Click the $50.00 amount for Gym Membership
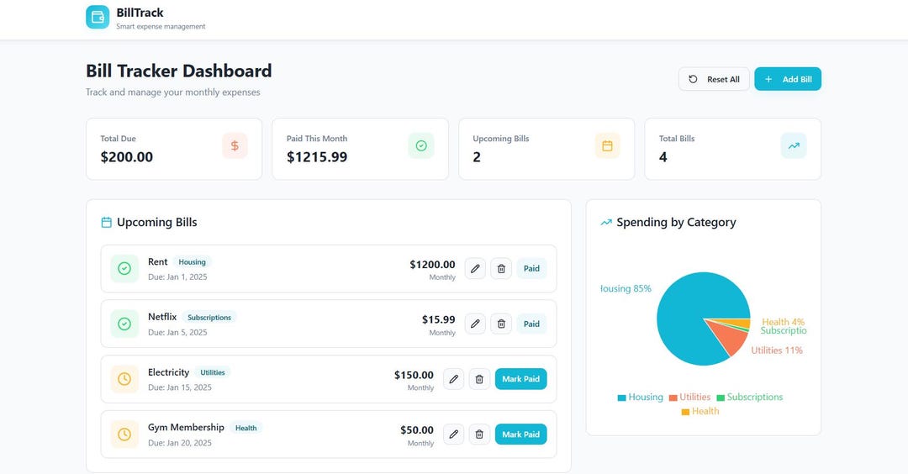The image size is (908, 474). tap(416, 430)
